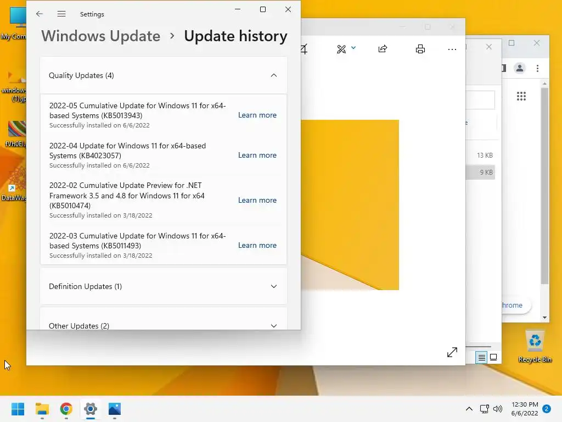Show hidden icons in the system tray
562x422 pixels.
pyautogui.click(x=469, y=409)
